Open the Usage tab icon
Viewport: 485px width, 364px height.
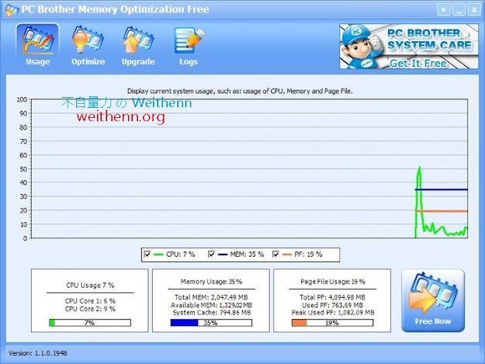(x=38, y=45)
